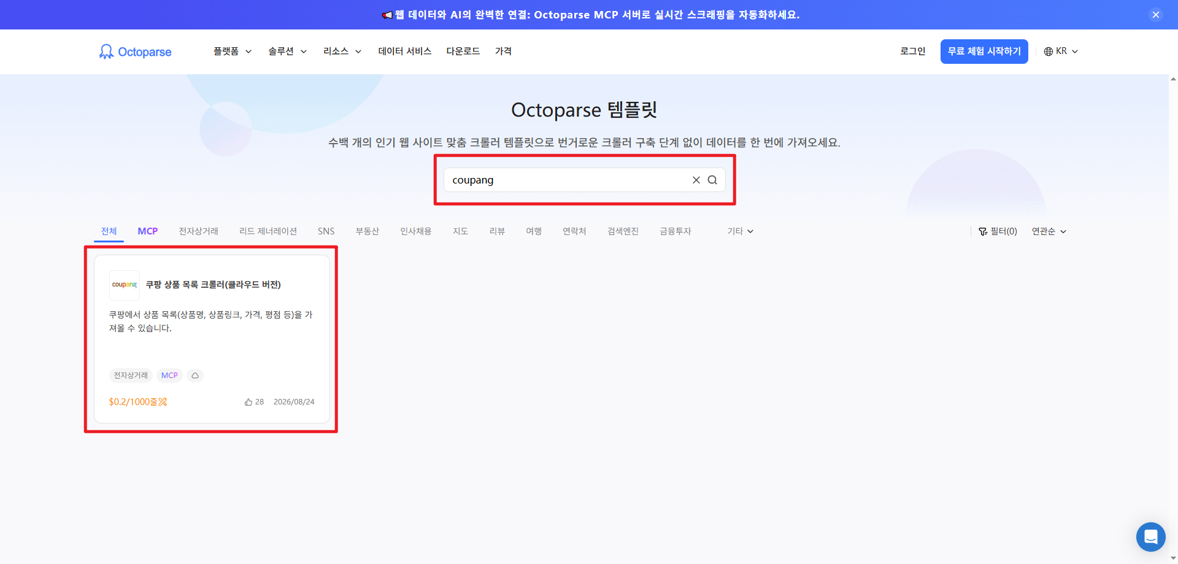Select the MCP tab
The height and width of the screenshot is (564, 1178).
[148, 231]
